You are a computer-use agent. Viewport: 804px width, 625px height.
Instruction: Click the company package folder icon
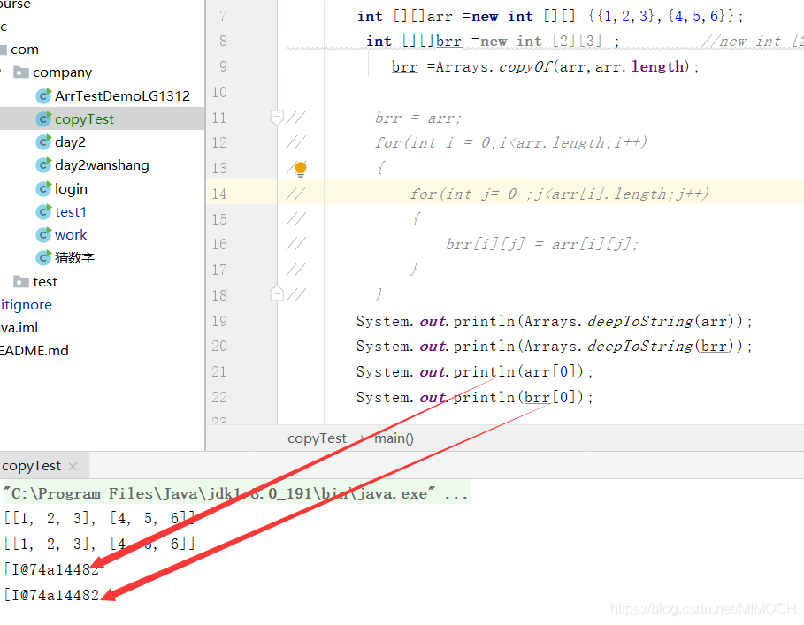[x=21, y=72]
